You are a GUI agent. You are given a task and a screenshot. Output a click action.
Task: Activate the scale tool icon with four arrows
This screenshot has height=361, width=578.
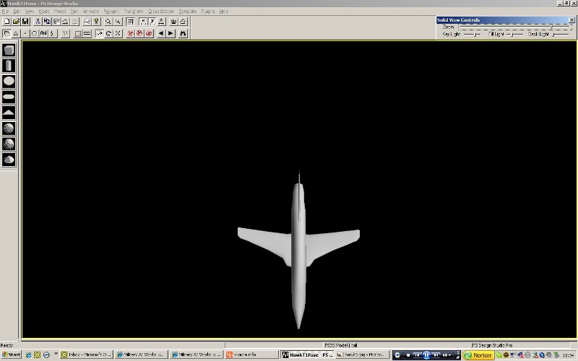pyautogui.click(x=118, y=33)
